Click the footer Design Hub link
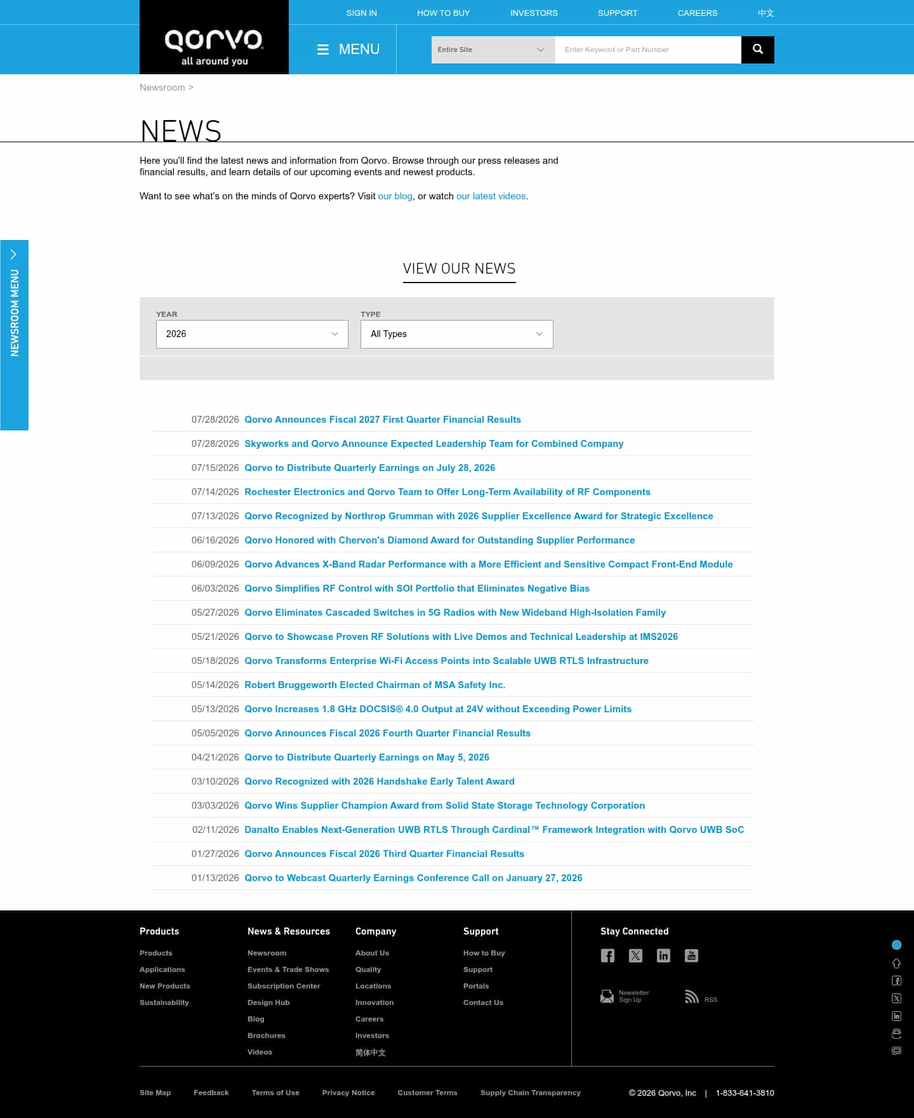This screenshot has height=1118, width=914. point(268,1002)
